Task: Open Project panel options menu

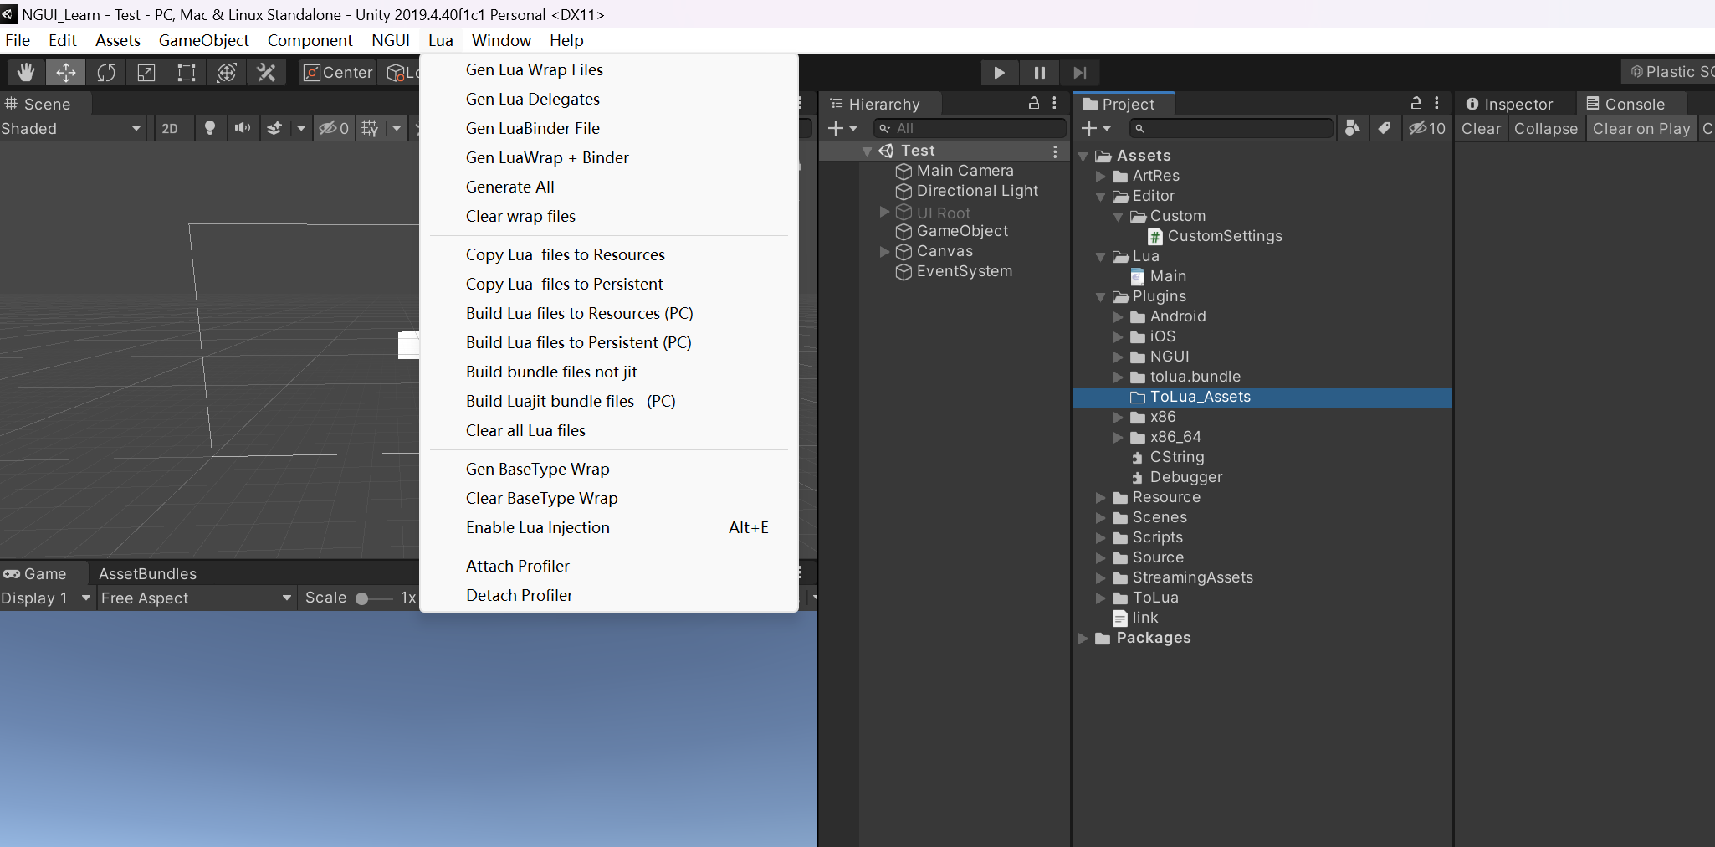Action: click(1436, 103)
